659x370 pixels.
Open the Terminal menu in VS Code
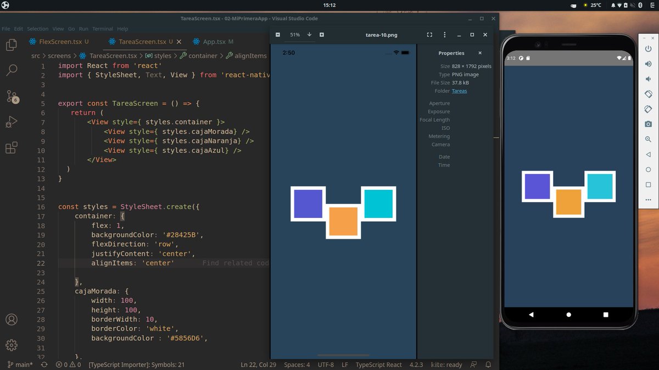click(102, 29)
